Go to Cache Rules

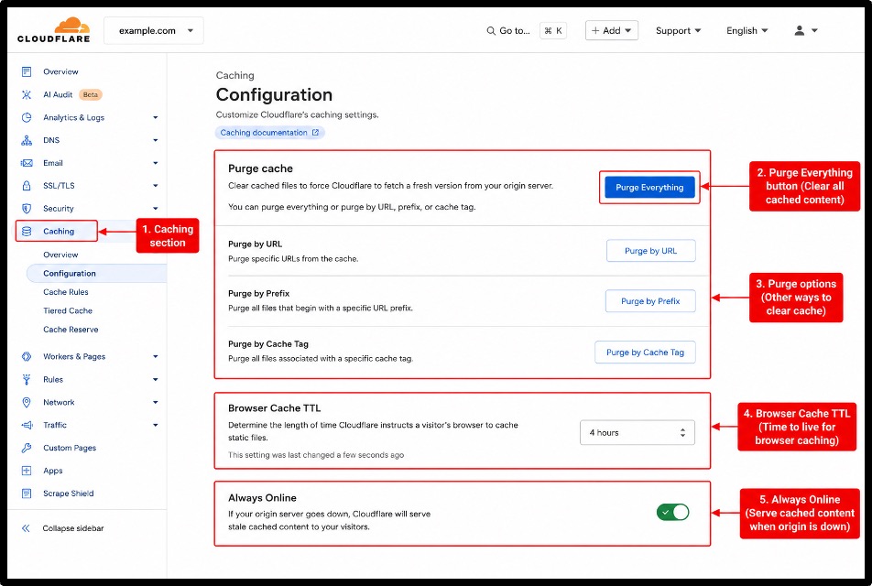66,292
